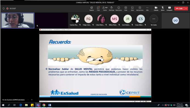Select the MS Milna Filod... avatar
The width and height of the screenshot is (190, 108).
tap(115, 19)
